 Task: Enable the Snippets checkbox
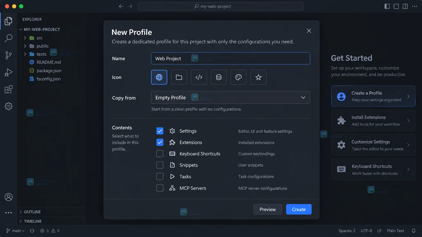click(x=160, y=165)
